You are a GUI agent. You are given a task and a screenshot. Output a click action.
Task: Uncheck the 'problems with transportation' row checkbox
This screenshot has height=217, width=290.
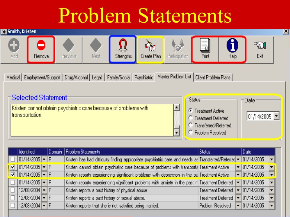13,167
